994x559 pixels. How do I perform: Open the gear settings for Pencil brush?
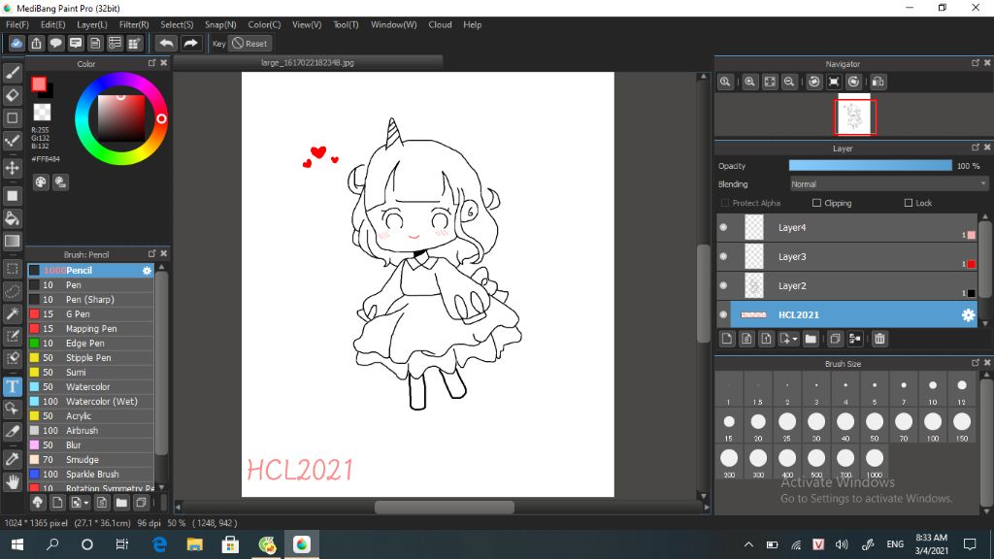coord(148,271)
